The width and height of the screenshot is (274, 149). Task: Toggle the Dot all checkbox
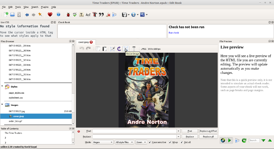coord(181,142)
